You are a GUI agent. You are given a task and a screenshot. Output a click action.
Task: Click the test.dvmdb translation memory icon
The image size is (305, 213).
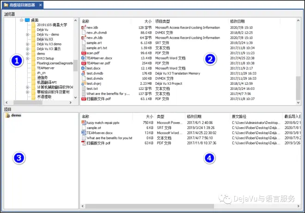click(x=84, y=73)
